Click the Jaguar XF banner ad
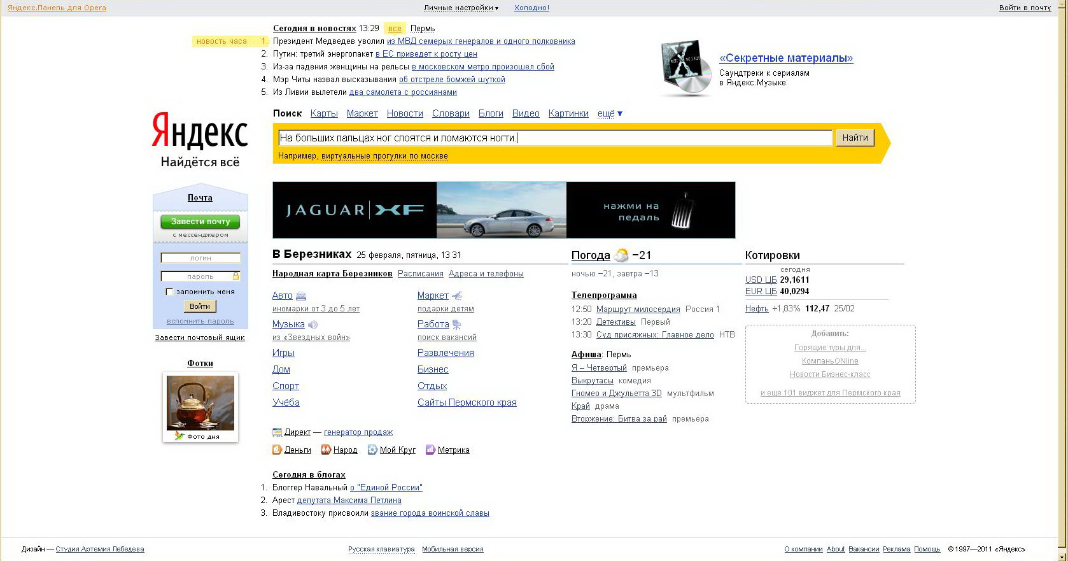Viewport: 1068px width, 561px height. coord(503,210)
